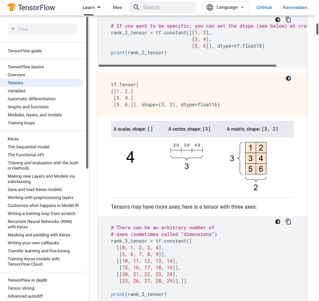
Task: Click the scalar 4 diagram
Action: (130, 157)
